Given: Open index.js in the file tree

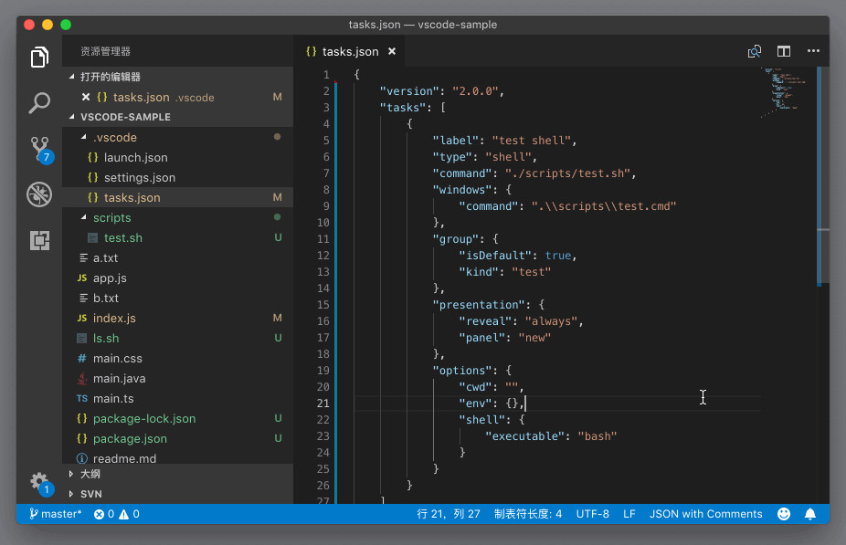Looking at the screenshot, I should (114, 319).
